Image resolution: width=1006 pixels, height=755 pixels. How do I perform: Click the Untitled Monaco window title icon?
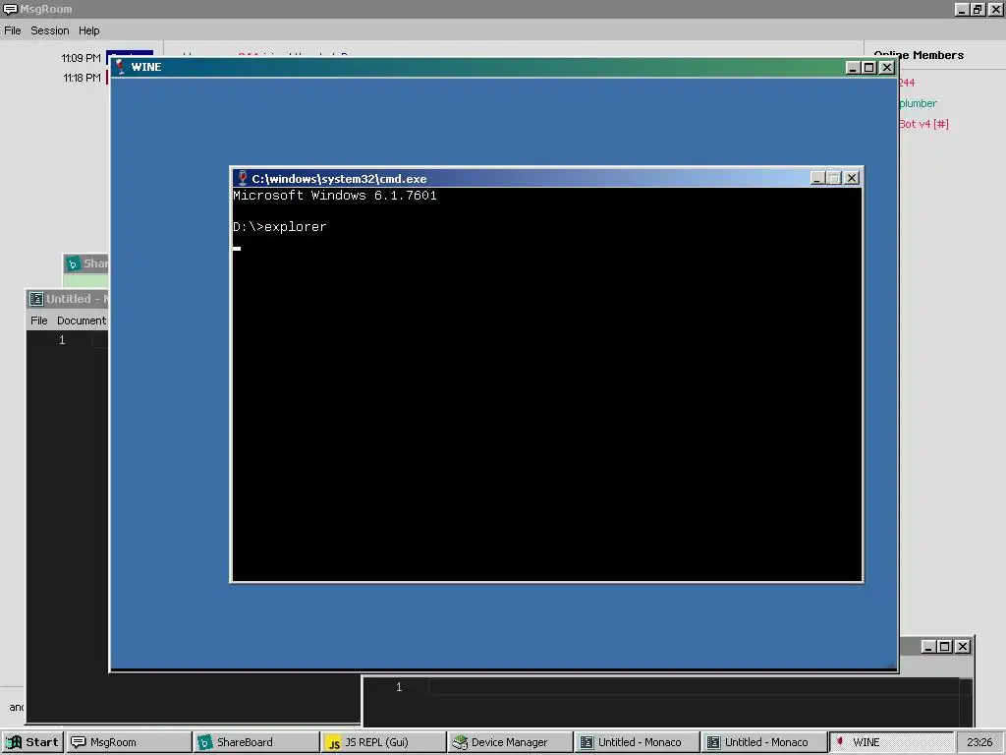pos(36,299)
